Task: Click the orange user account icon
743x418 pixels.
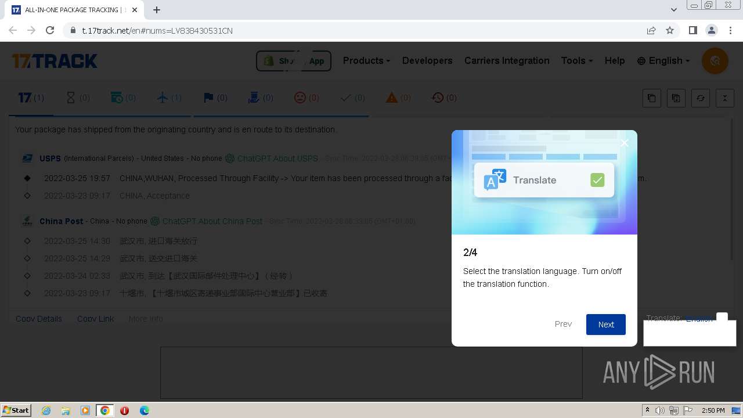Action: [715, 61]
